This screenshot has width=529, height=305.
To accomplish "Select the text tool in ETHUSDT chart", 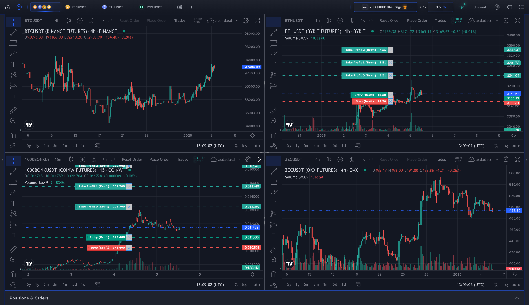I will click(x=274, y=64).
